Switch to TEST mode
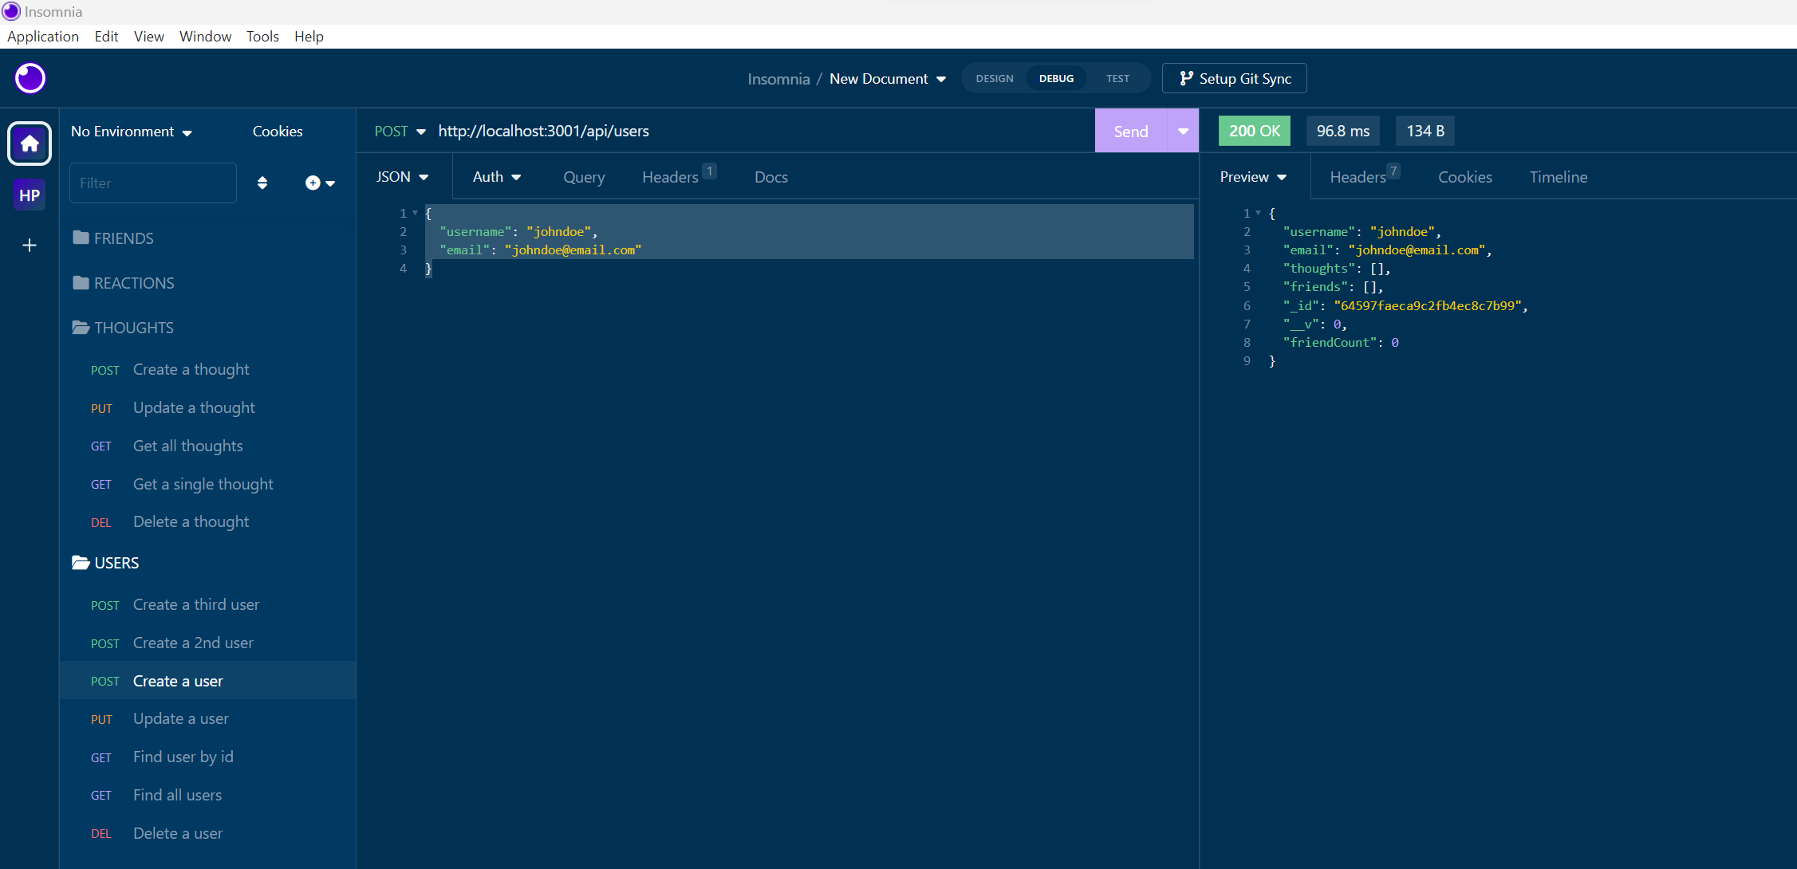Screen dimensions: 1797x869 point(1117,78)
